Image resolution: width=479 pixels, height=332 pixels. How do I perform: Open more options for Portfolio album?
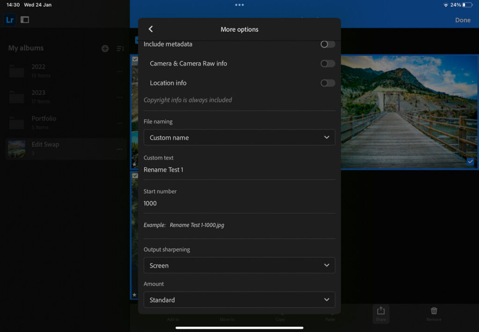[119, 123]
